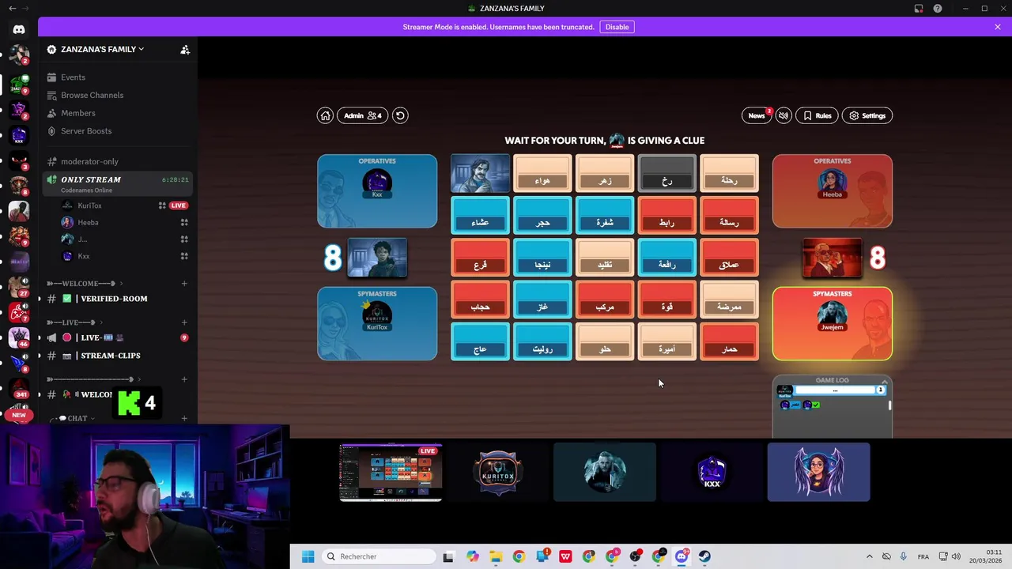The width and height of the screenshot is (1012, 569).
Task: Click Jwejem avatar in red Spymasters panel
Action: pos(833,315)
